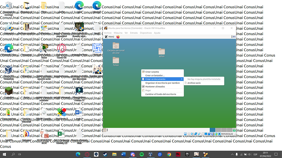
Task: Open Windows notification center icon
Action: 276,154
